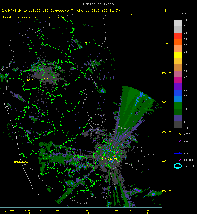The height and width of the screenshot is (214, 197).
Task: Pick the dark gray 5 dBZ swatch
Action: (x=178, y=125)
